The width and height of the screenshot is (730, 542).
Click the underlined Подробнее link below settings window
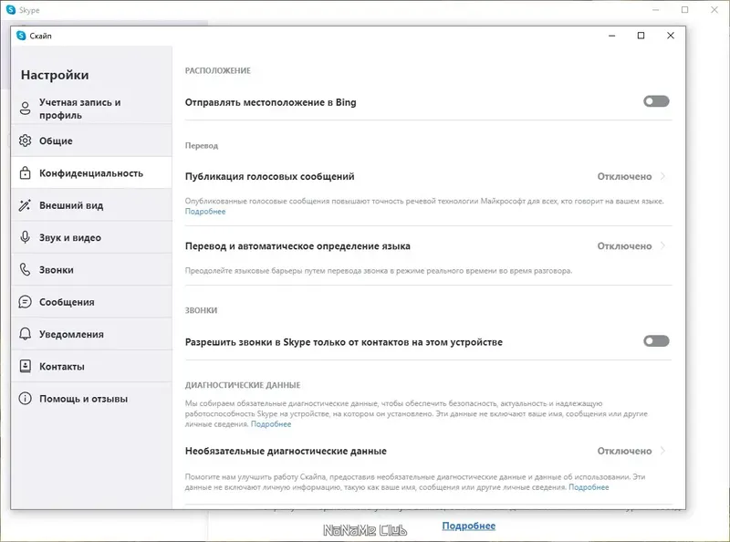point(469,526)
